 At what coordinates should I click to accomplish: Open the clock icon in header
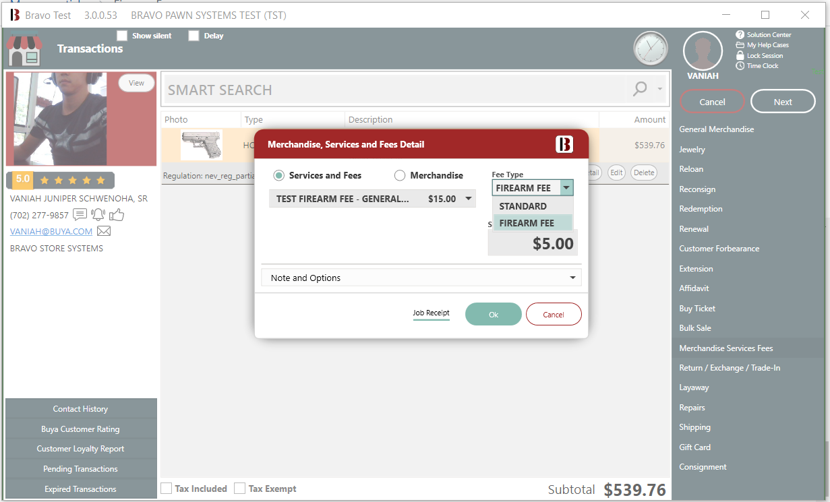point(650,49)
